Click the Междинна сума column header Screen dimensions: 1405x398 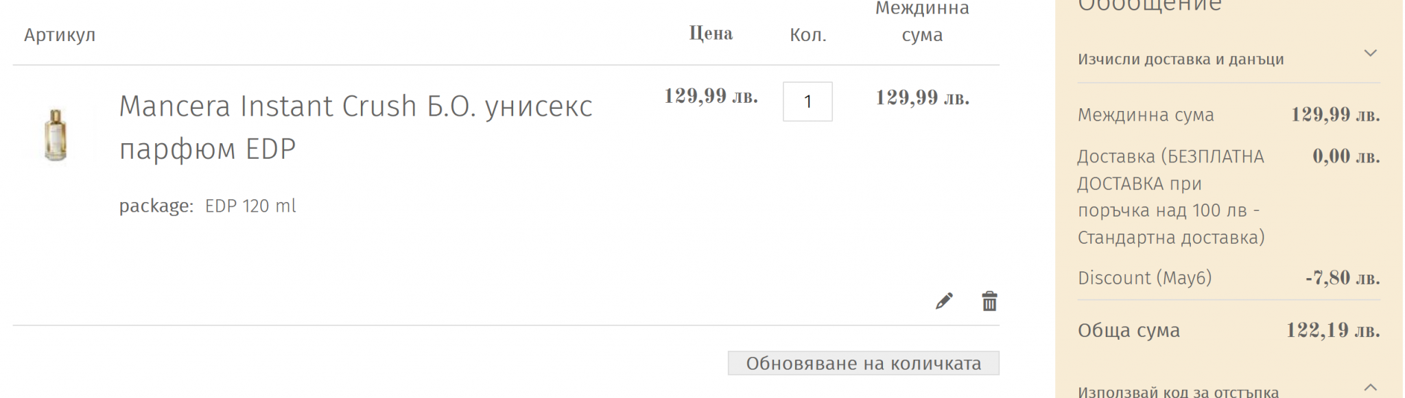922,22
